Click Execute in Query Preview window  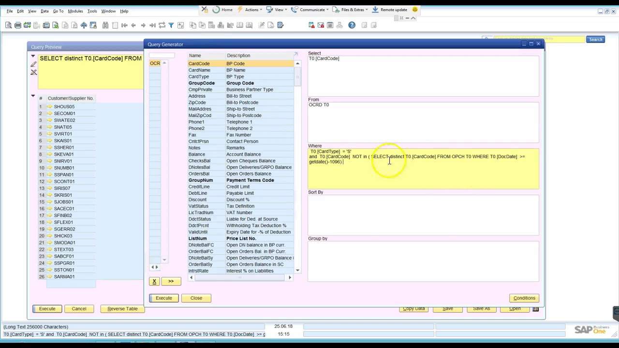click(x=47, y=309)
